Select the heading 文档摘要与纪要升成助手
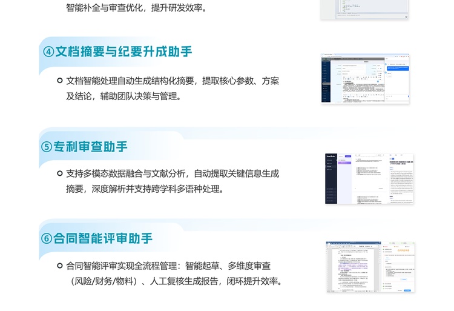 click(123, 52)
